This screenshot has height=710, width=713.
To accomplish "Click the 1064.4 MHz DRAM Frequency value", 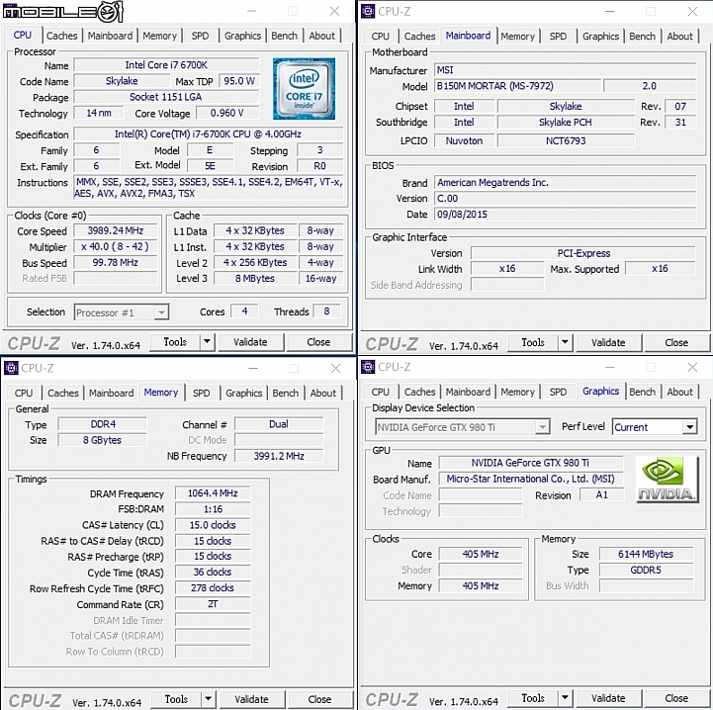I will pyautogui.click(x=213, y=493).
